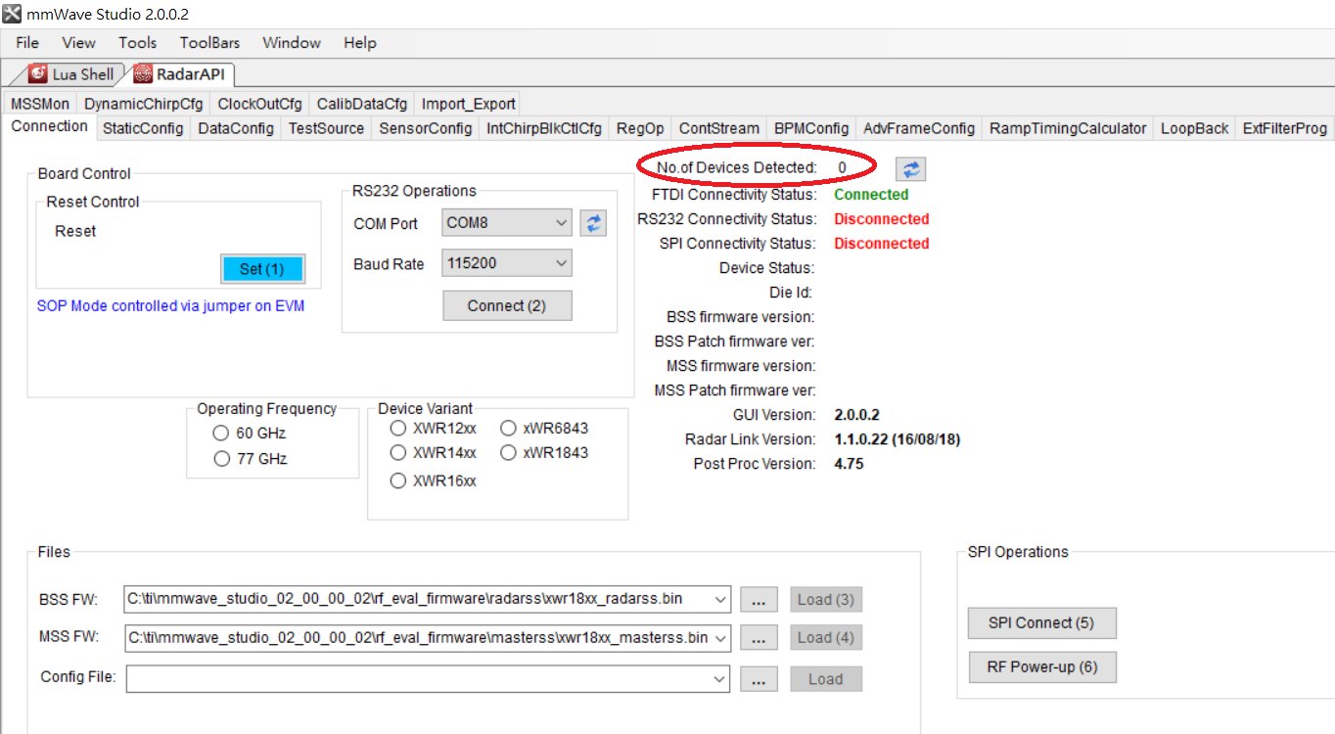Open the File menu

(x=27, y=43)
